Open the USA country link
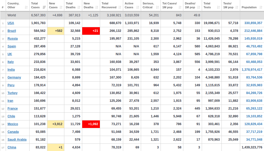The width and height of the screenshot is (264, 151). point(11,23)
